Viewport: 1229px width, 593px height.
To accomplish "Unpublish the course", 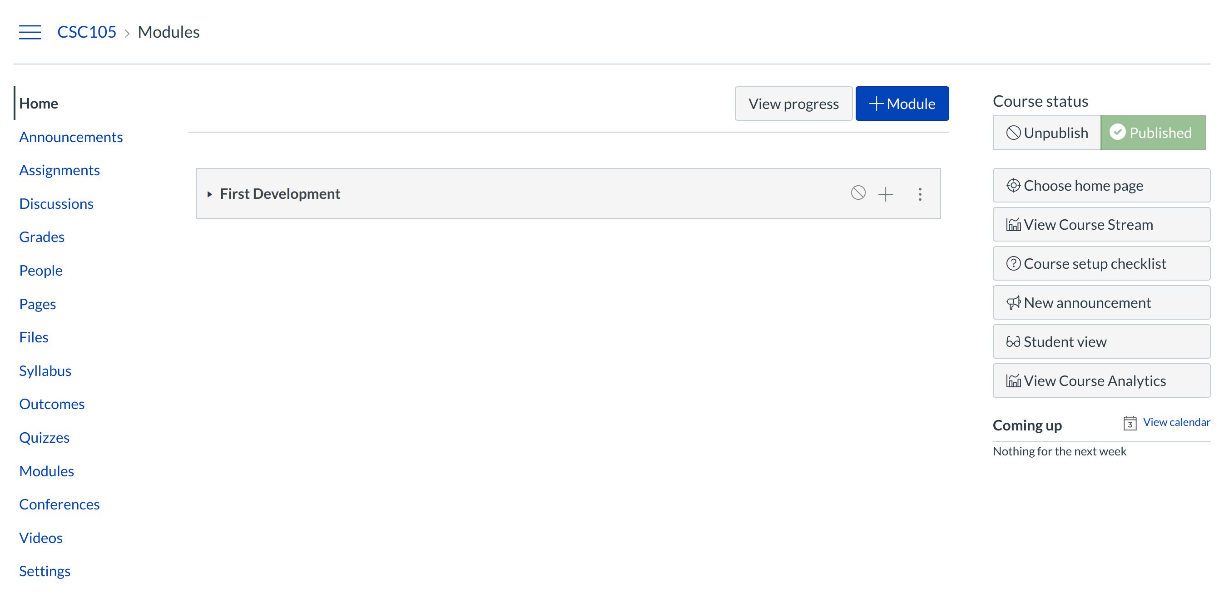I will pyautogui.click(x=1047, y=133).
